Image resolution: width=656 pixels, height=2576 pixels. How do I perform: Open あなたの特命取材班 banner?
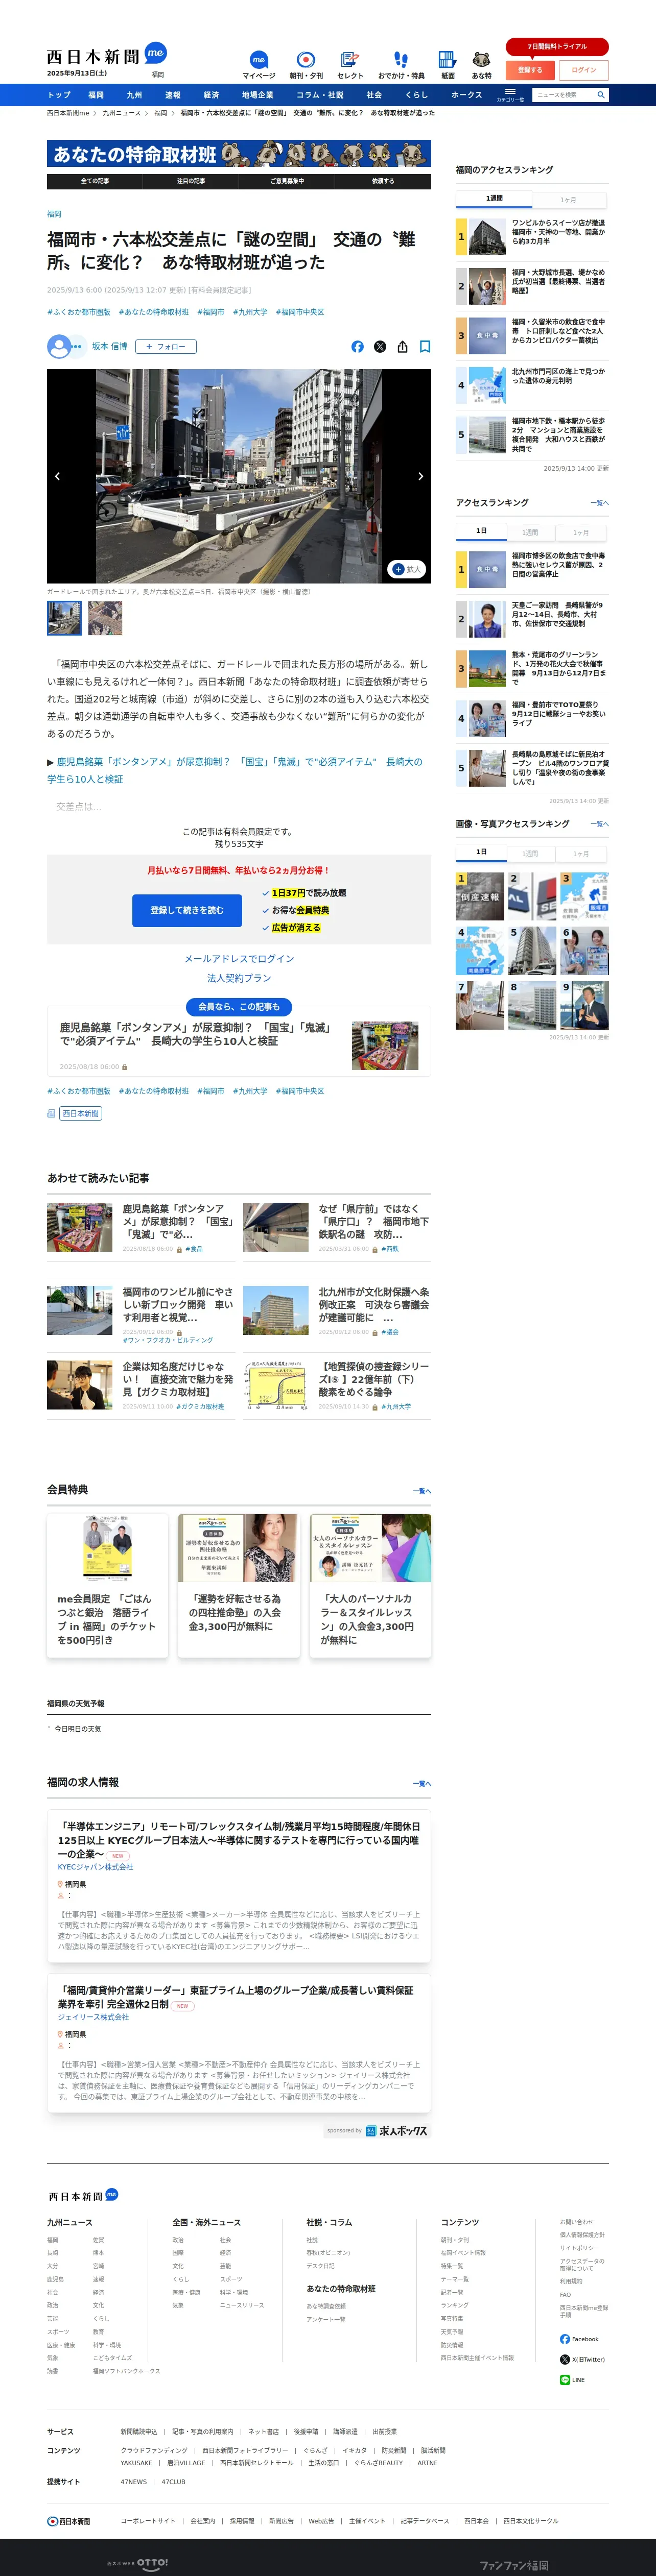coord(240,154)
